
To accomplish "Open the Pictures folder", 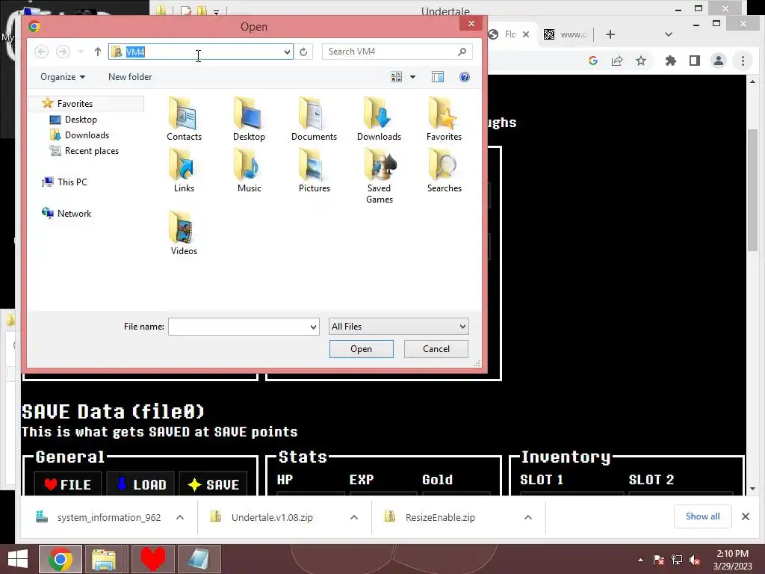I will click(314, 170).
